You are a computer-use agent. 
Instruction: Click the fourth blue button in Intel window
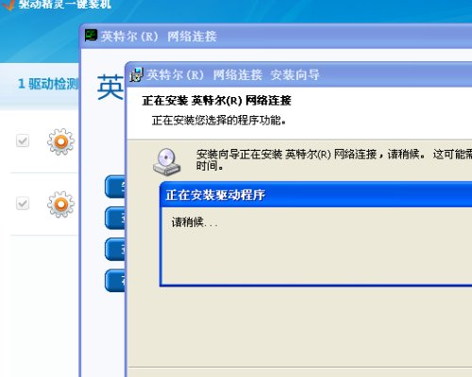(x=115, y=281)
